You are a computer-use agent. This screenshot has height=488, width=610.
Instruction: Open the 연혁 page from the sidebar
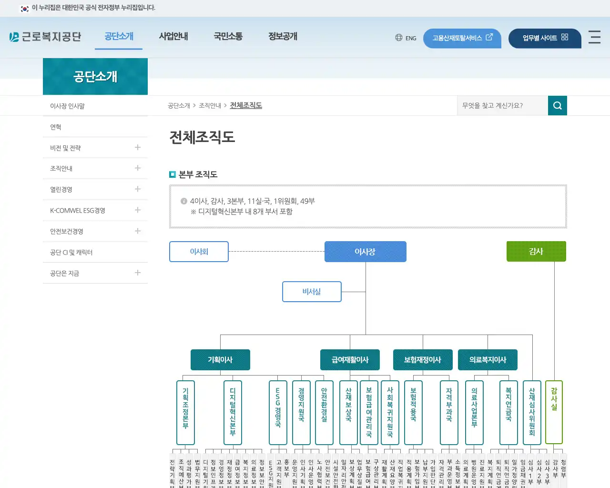[55, 127]
